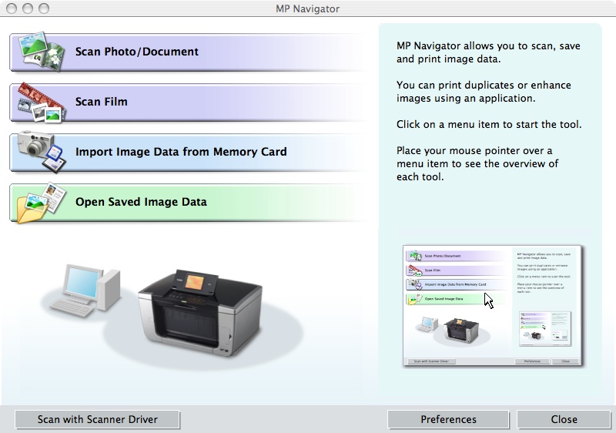The width and height of the screenshot is (616, 433).
Task: Click the Scan Photo/Document photos icon
Action: pyautogui.click(x=40, y=51)
